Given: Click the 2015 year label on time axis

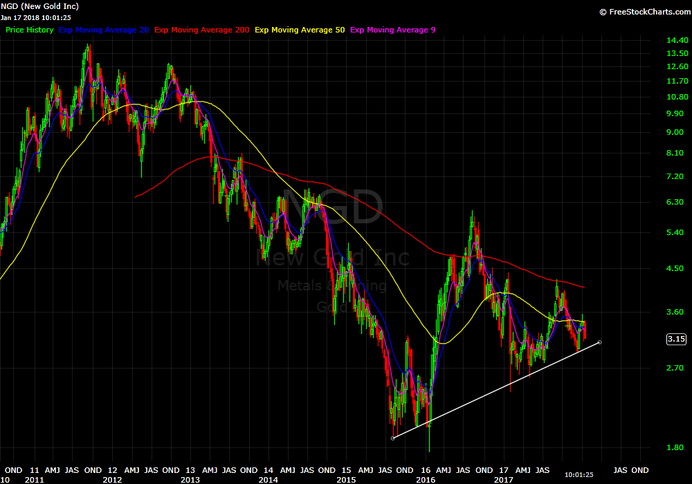Looking at the screenshot, I should pyautogui.click(x=346, y=480).
